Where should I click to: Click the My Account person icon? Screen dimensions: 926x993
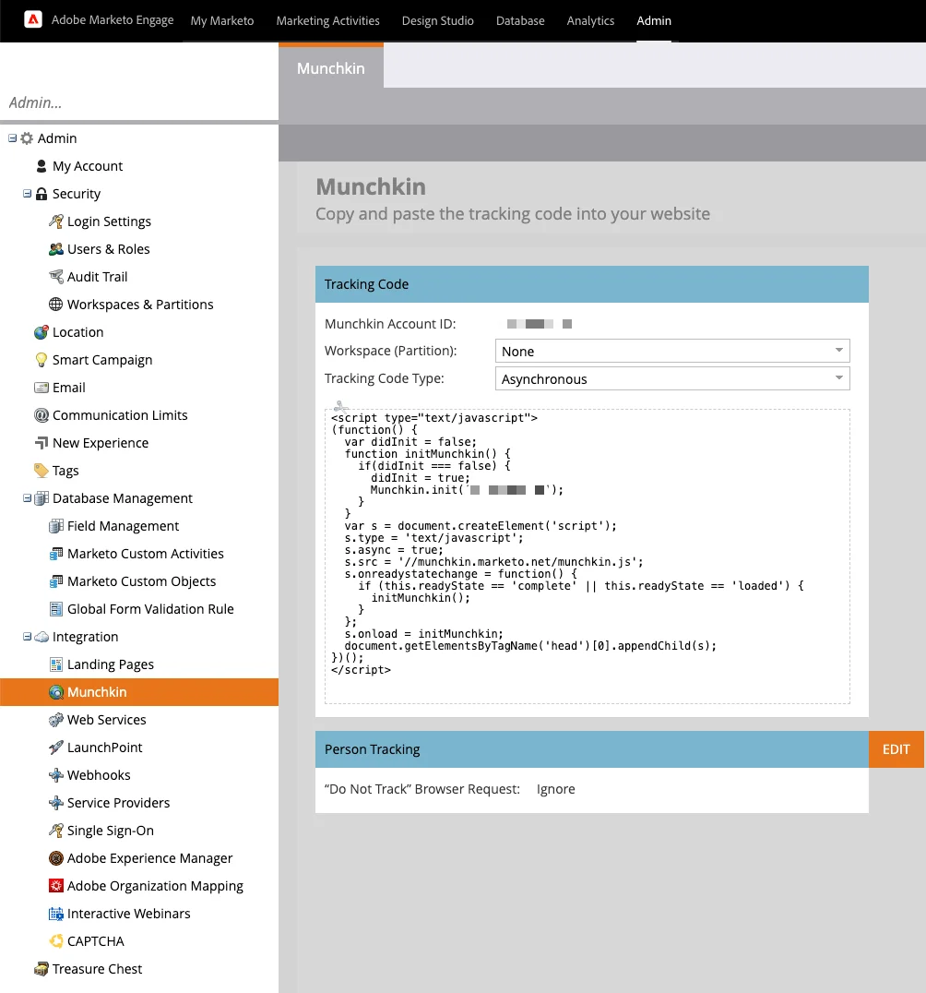click(42, 166)
